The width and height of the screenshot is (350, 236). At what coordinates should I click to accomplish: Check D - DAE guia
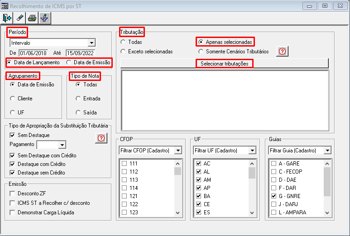click(273, 180)
